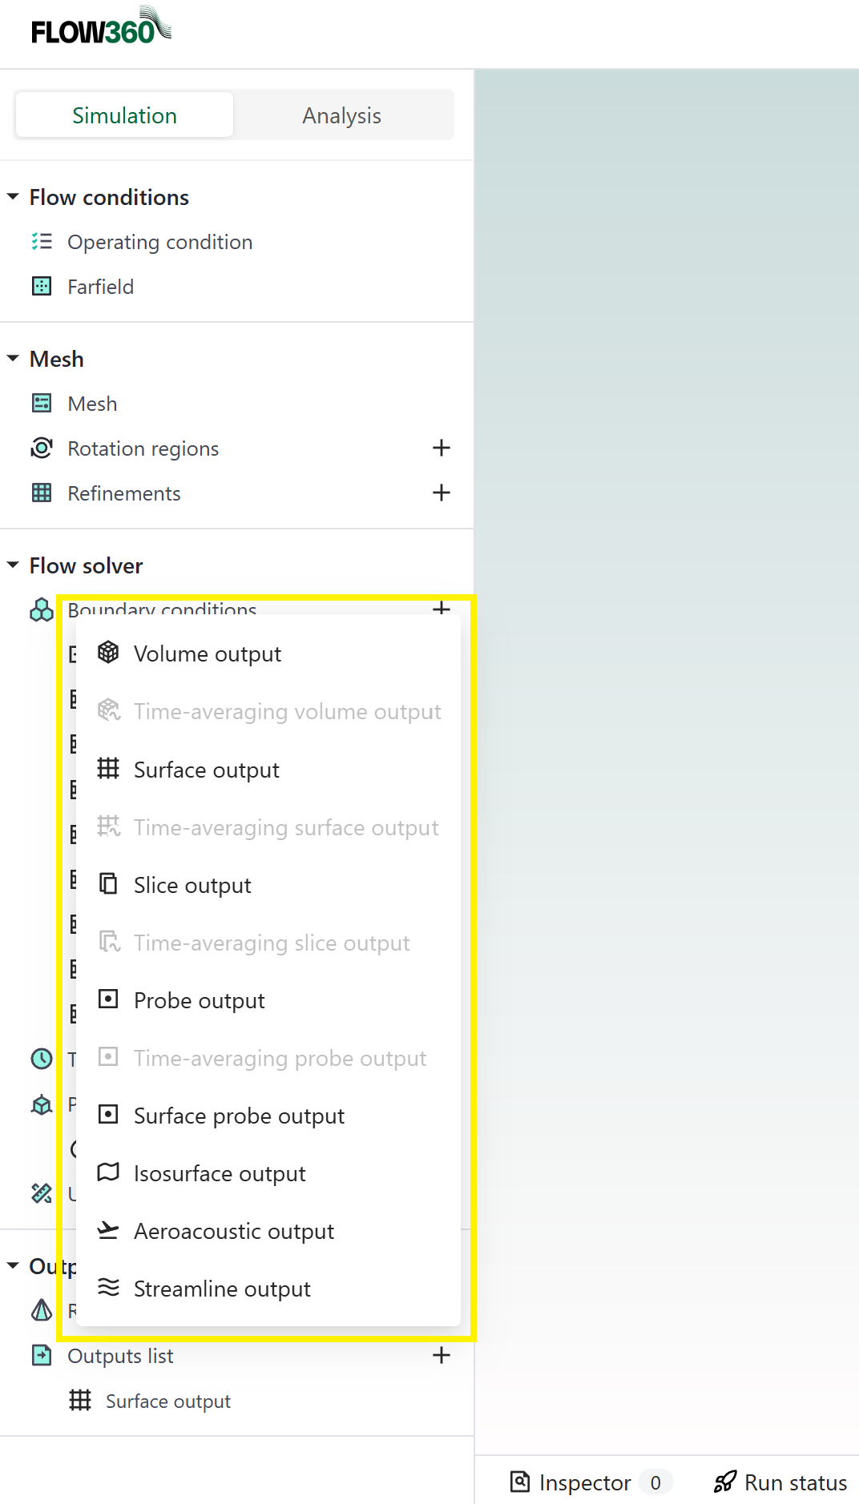Click the Farfield icon
The height and width of the screenshot is (1504, 859).
pos(42,287)
